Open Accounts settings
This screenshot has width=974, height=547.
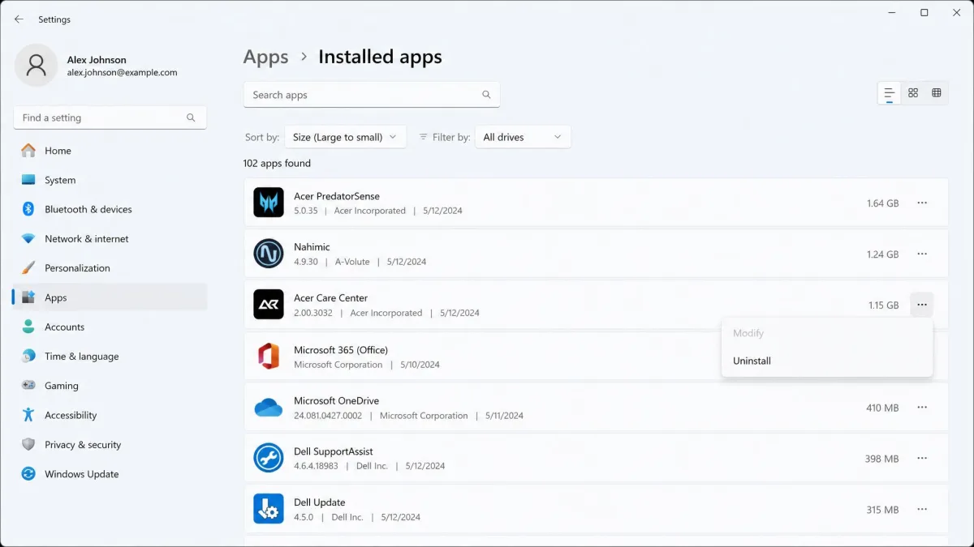pyautogui.click(x=110, y=327)
